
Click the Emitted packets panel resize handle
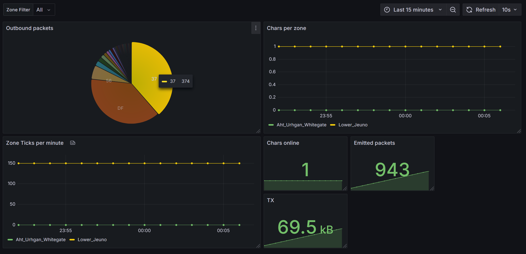(x=432, y=188)
